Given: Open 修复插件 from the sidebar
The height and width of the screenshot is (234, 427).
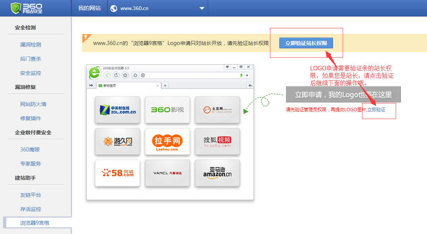Looking at the screenshot, I should tap(31, 118).
